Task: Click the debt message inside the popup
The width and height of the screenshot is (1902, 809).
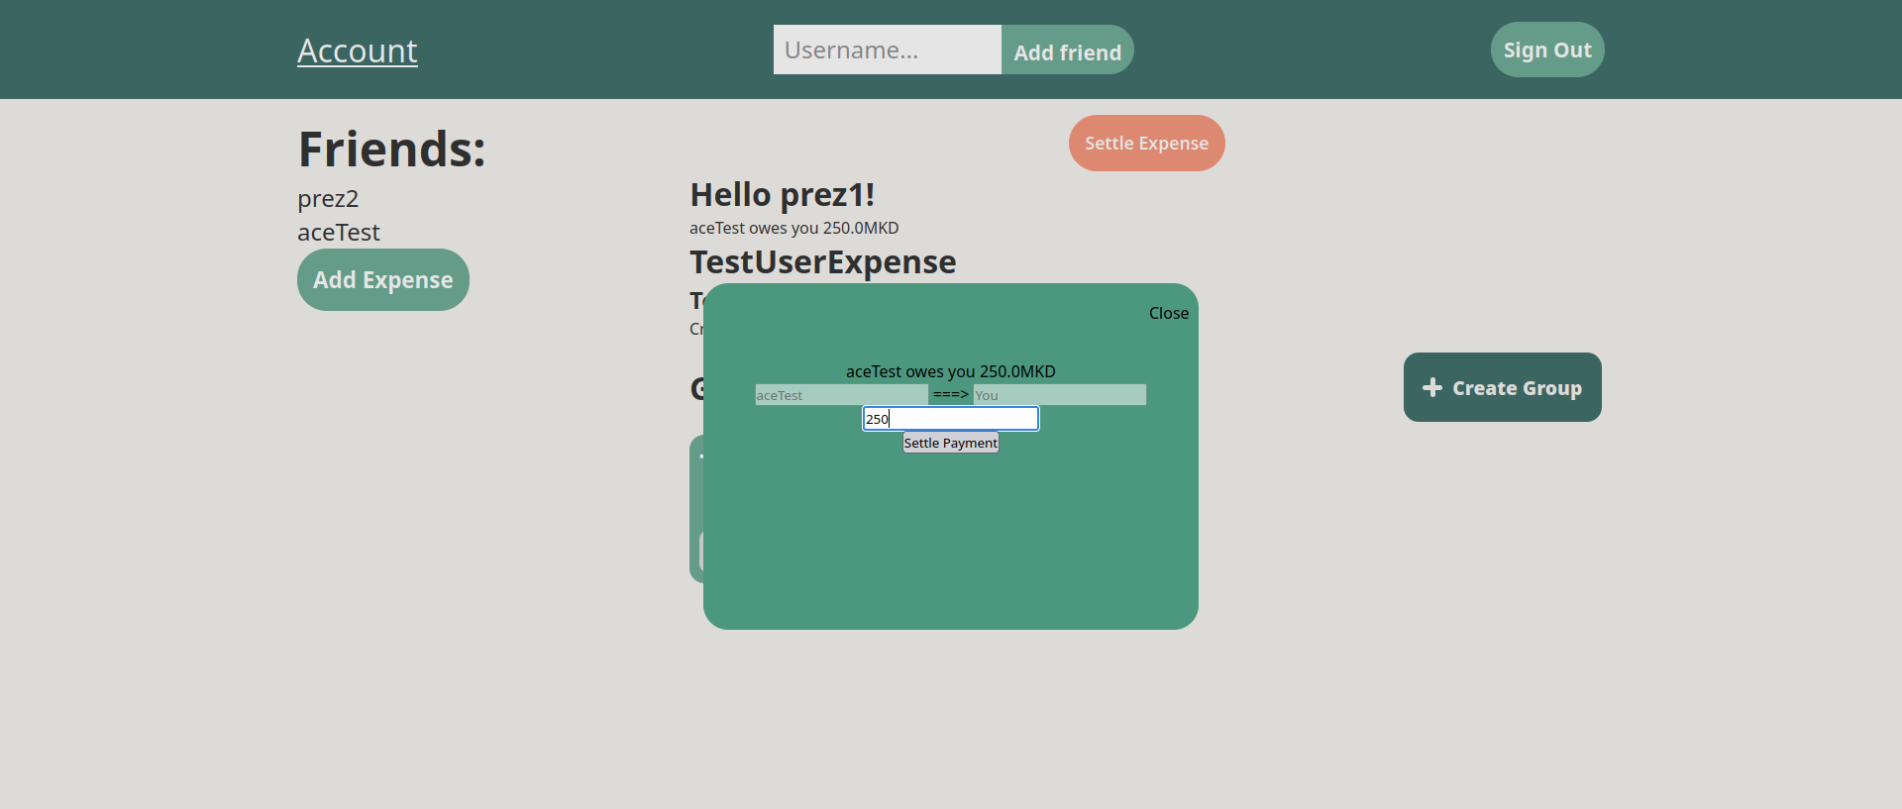Action: (x=950, y=371)
